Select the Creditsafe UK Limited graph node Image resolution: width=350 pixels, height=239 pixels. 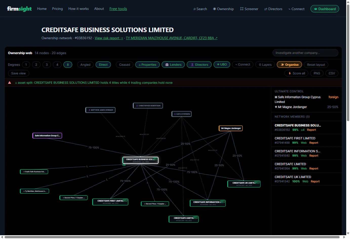tap(244, 184)
